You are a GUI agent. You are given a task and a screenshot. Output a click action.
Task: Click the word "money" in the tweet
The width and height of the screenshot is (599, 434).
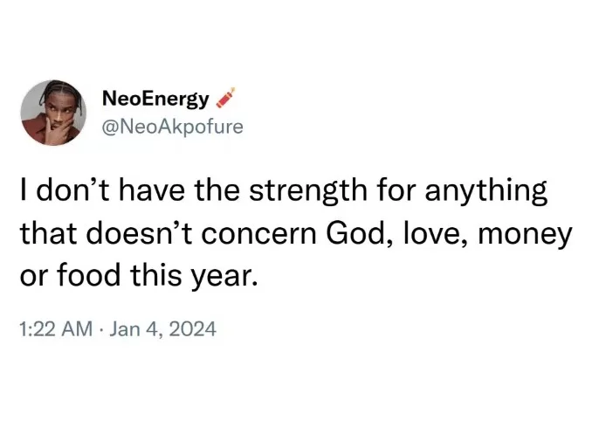[525, 236]
